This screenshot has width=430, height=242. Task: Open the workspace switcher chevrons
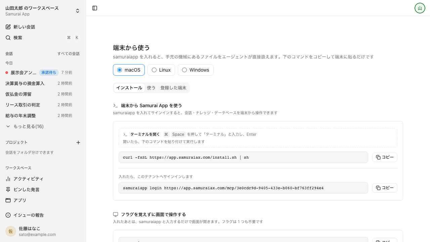(x=78, y=11)
